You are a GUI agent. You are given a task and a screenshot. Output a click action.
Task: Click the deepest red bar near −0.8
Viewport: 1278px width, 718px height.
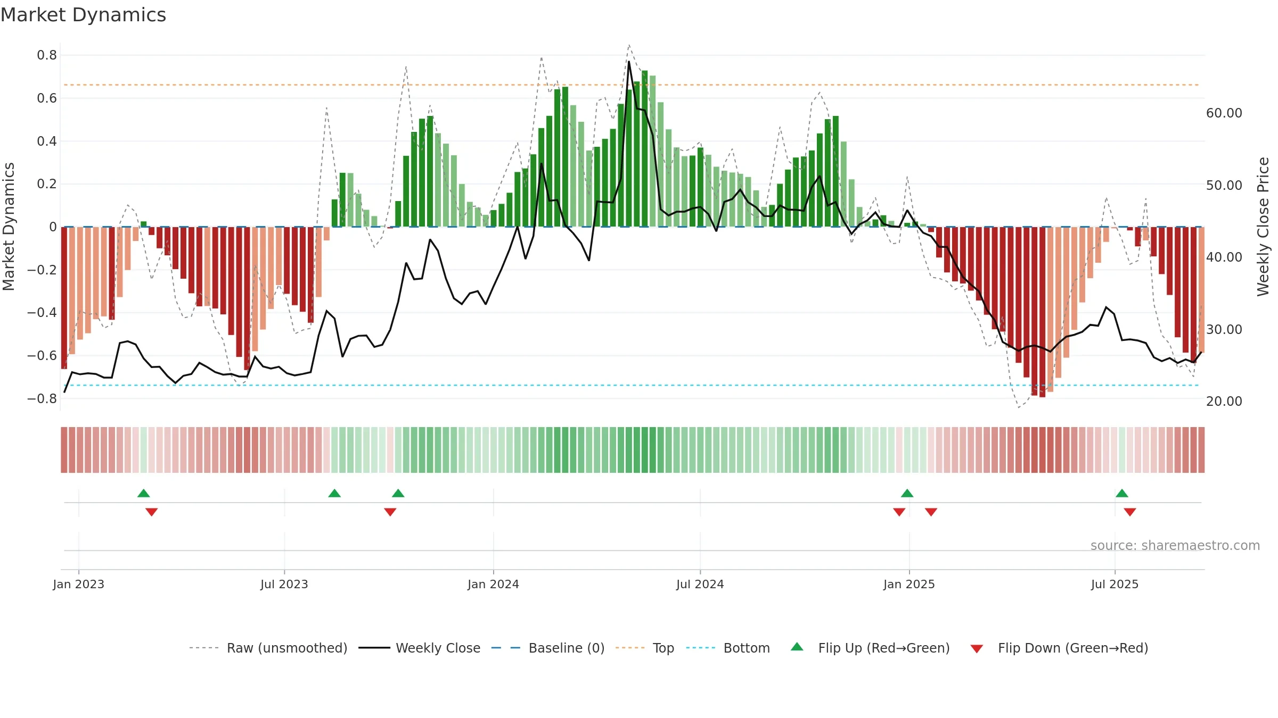pyautogui.click(x=1043, y=312)
